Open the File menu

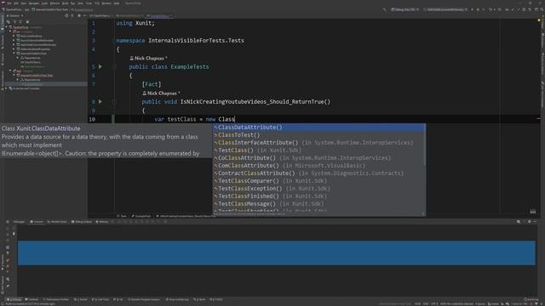(9, 3)
